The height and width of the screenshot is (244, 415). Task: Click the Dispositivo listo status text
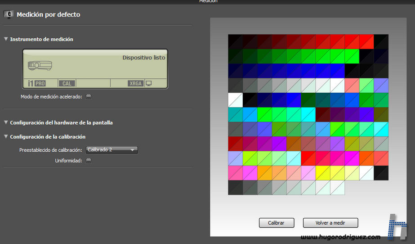[x=144, y=58]
